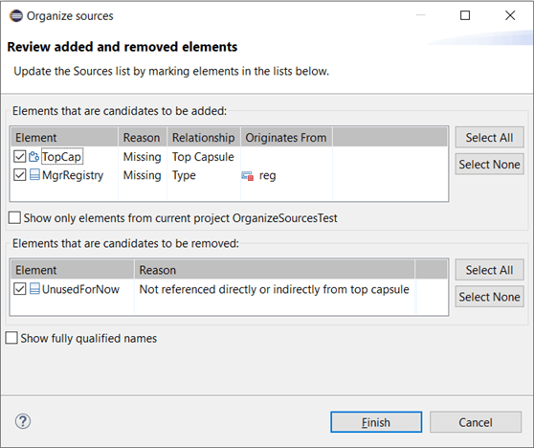
Task: Uncheck the TopCap checkbox
Action: point(20,157)
